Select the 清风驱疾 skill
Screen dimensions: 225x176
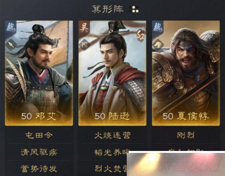click(39, 152)
